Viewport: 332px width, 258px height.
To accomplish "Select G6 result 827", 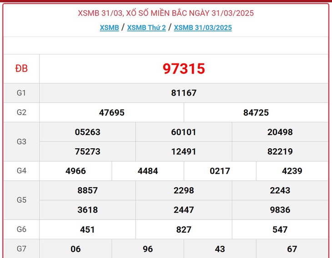I will coord(184,229).
